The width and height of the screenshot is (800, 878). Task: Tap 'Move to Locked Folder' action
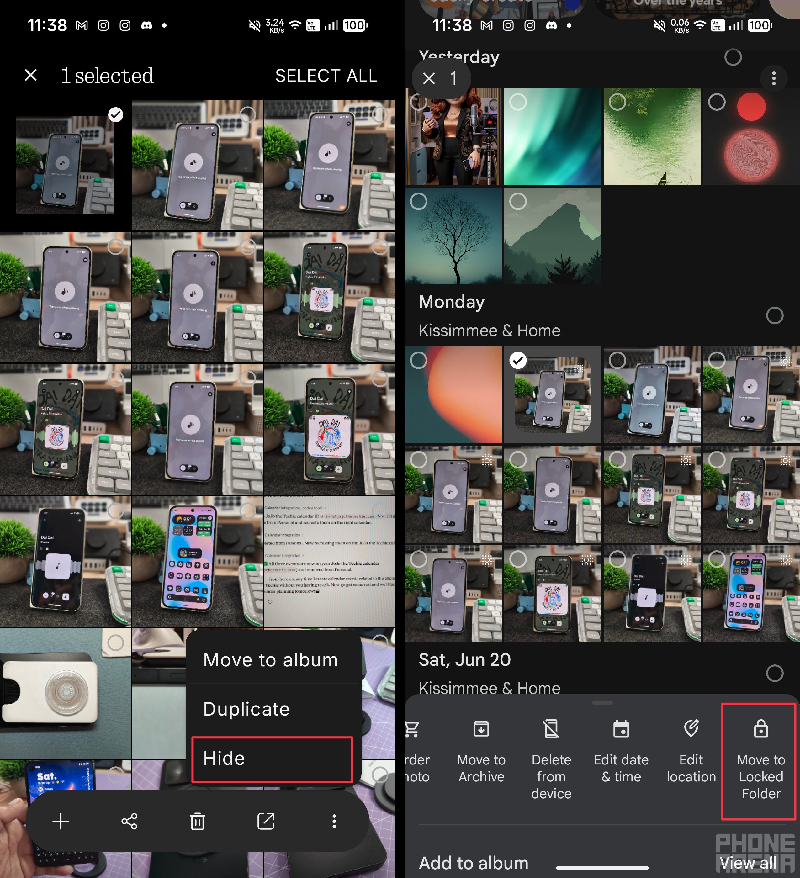pyautogui.click(x=758, y=761)
